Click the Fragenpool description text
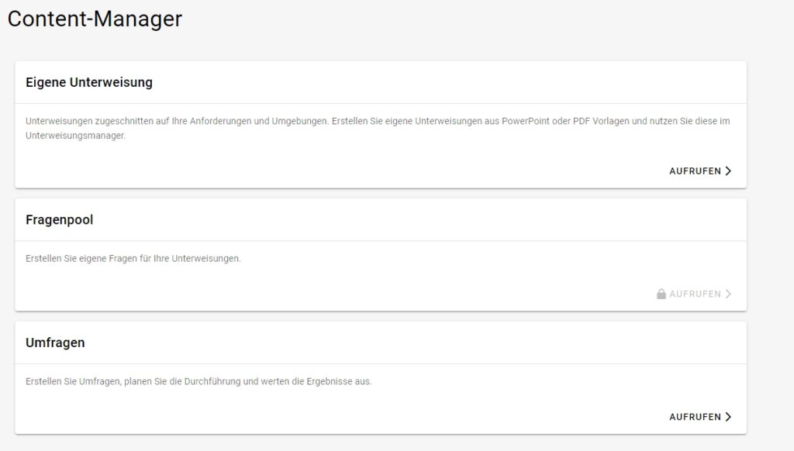Screen dimensions: 794x451 pyautogui.click(x=133, y=259)
